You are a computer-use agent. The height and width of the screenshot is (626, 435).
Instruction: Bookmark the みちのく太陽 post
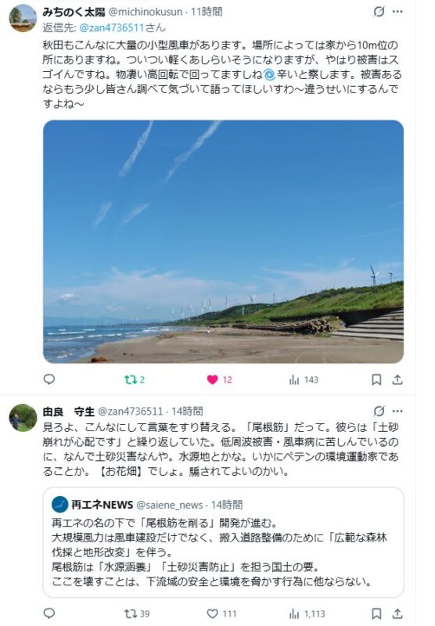[x=376, y=380]
